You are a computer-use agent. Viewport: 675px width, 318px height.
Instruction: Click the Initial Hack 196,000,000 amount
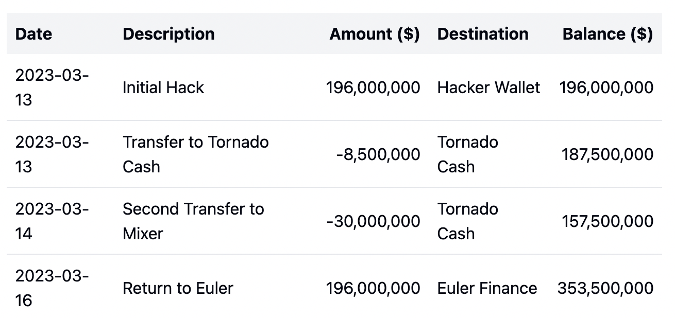pos(373,87)
